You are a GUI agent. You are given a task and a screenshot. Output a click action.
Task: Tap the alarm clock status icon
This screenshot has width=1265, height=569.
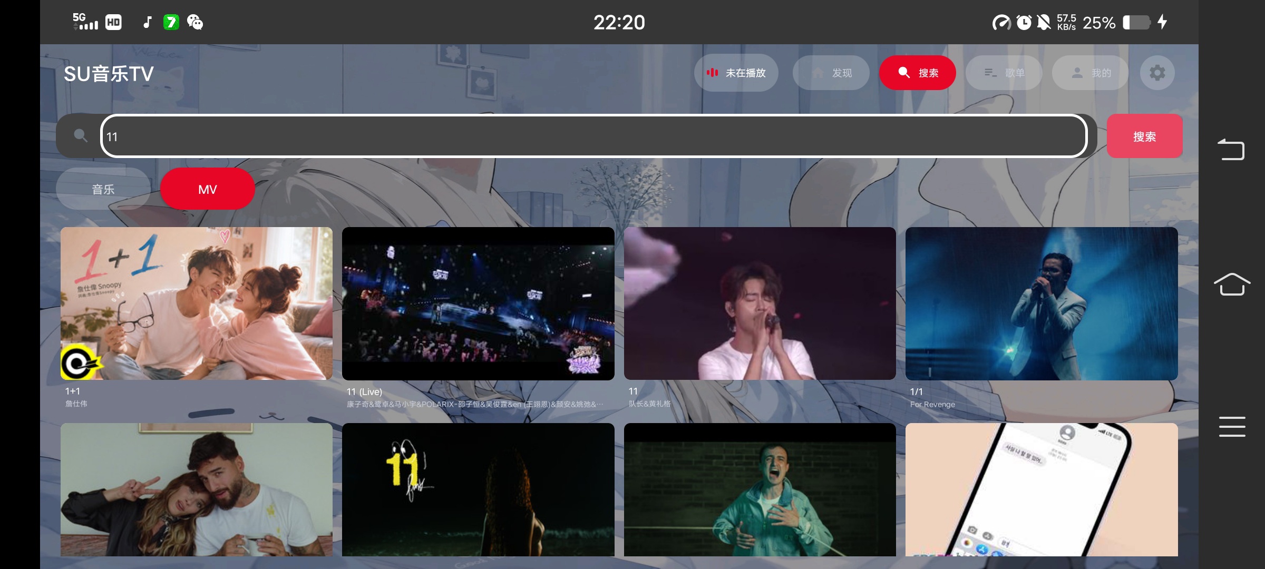1024,22
